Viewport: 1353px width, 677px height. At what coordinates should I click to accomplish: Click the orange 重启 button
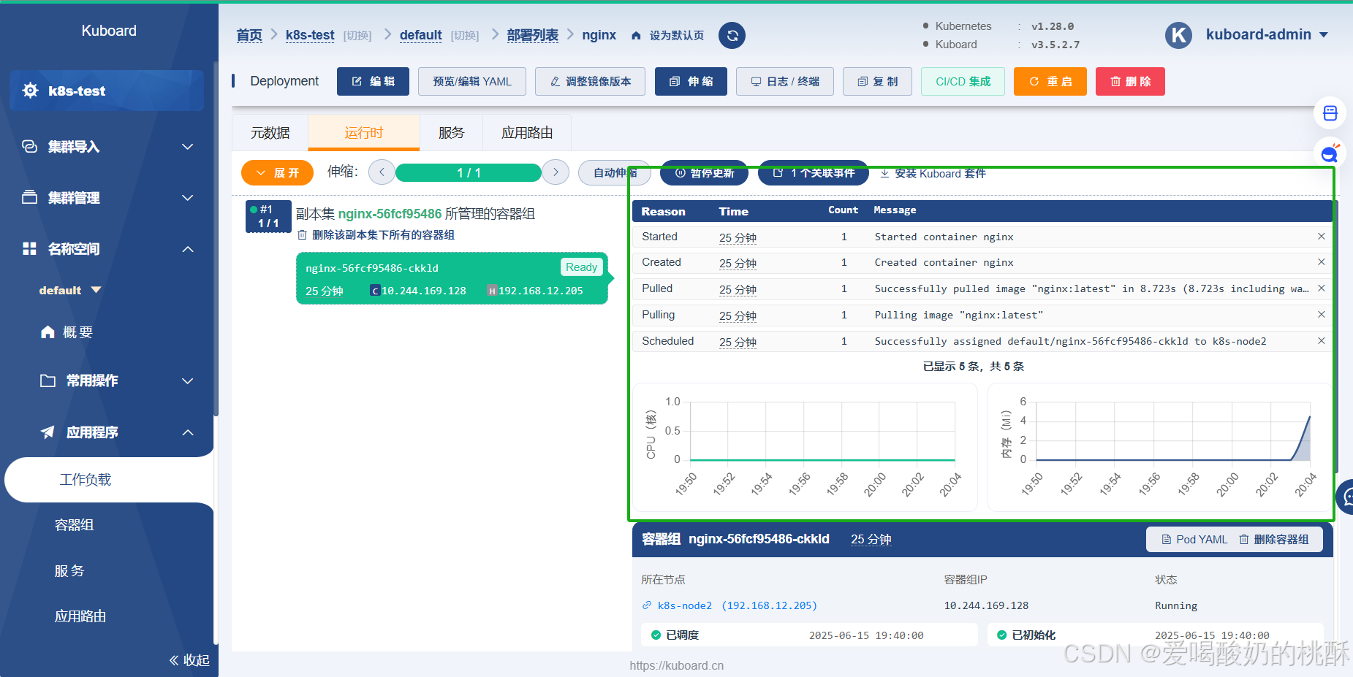(1050, 81)
